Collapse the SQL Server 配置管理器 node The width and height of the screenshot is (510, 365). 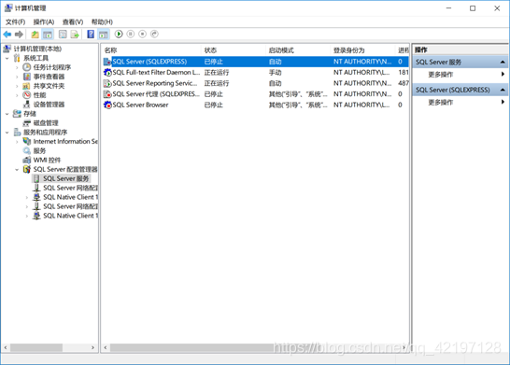(x=17, y=169)
